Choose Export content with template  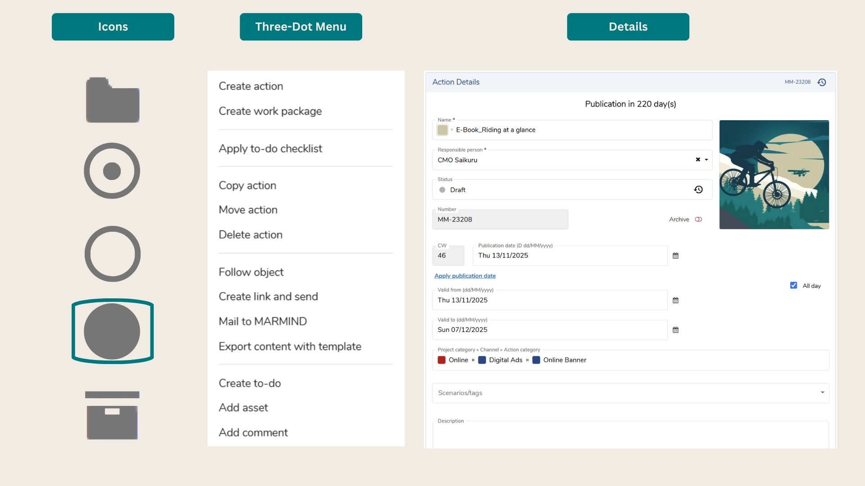(290, 346)
